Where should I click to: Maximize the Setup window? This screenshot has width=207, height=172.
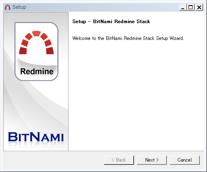(x=191, y=7)
